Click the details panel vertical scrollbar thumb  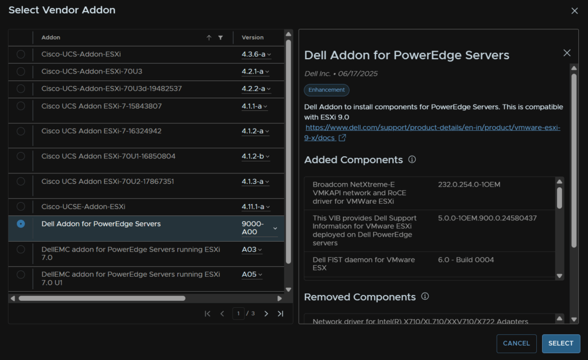tap(574, 161)
